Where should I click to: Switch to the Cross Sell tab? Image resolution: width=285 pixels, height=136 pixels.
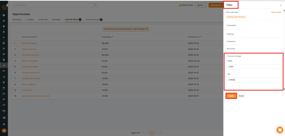pos(43,20)
